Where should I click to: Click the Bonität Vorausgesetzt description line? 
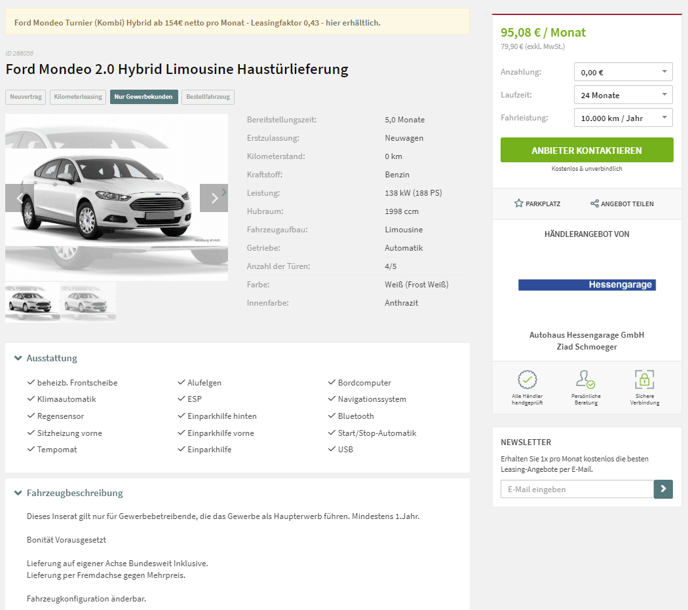[66, 540]
